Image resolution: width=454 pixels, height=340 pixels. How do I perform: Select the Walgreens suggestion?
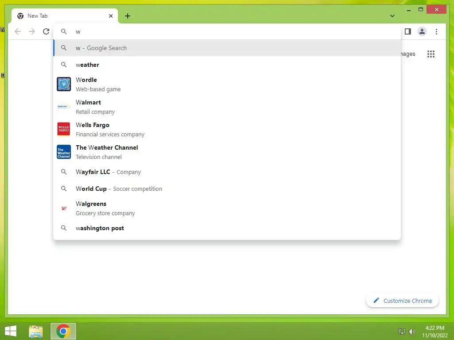227,208
